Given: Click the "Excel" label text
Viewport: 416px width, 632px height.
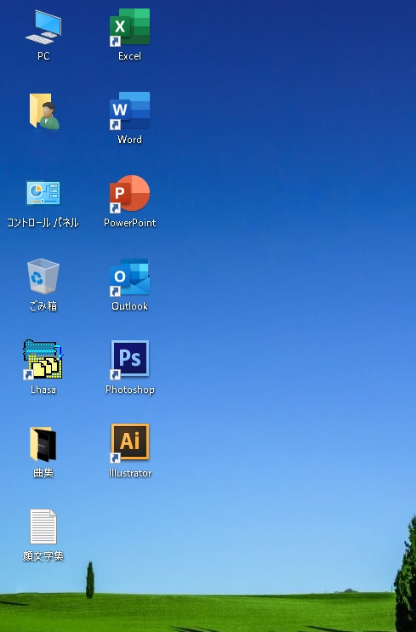Looking at the screenshot, I should pos(130,56).
